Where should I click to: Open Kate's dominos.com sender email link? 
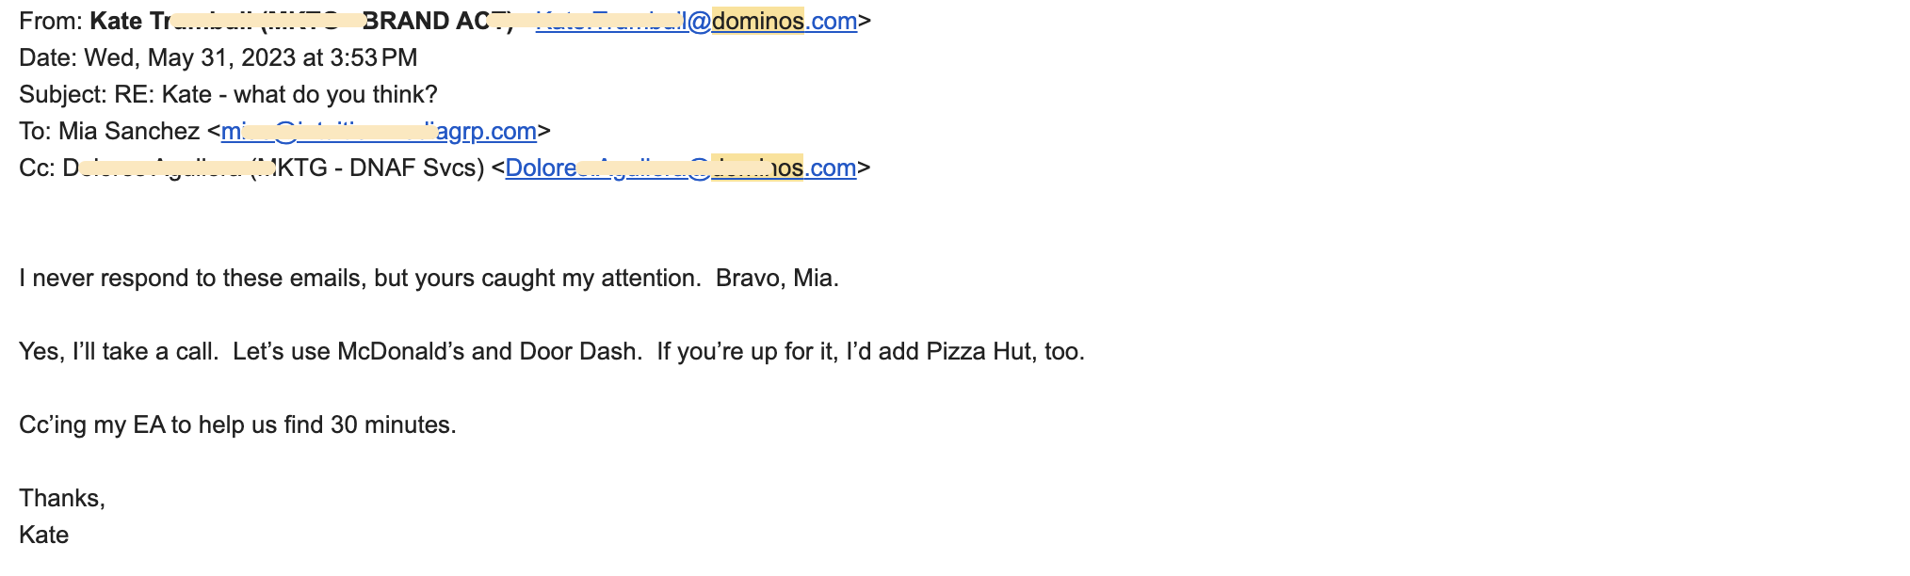(x=696, y=21)
